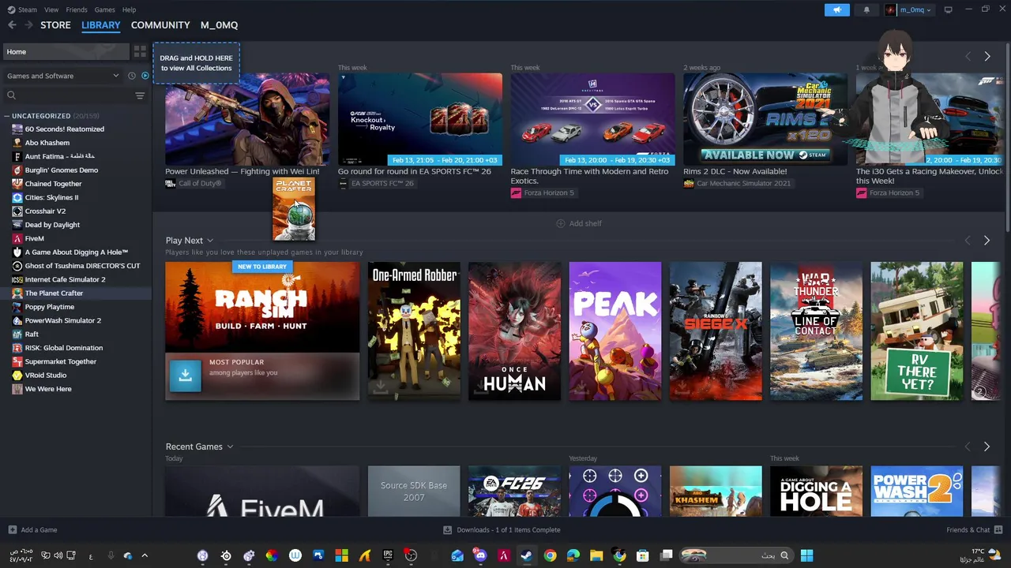Open File Explorer from the taskbar
The width and height of the screenshot is (1011, 568).
tap(596, 555)
